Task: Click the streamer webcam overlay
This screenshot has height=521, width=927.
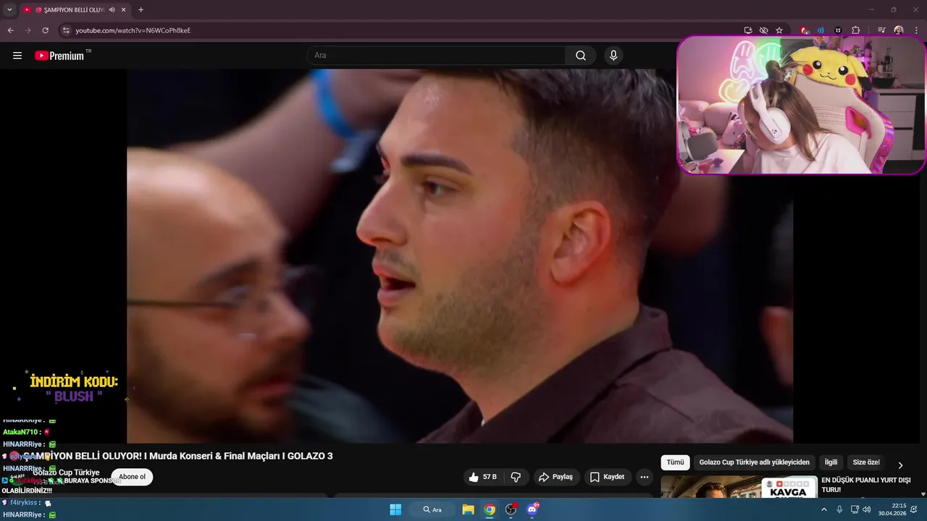Action: pyautogui.click(x=801, y=106)
